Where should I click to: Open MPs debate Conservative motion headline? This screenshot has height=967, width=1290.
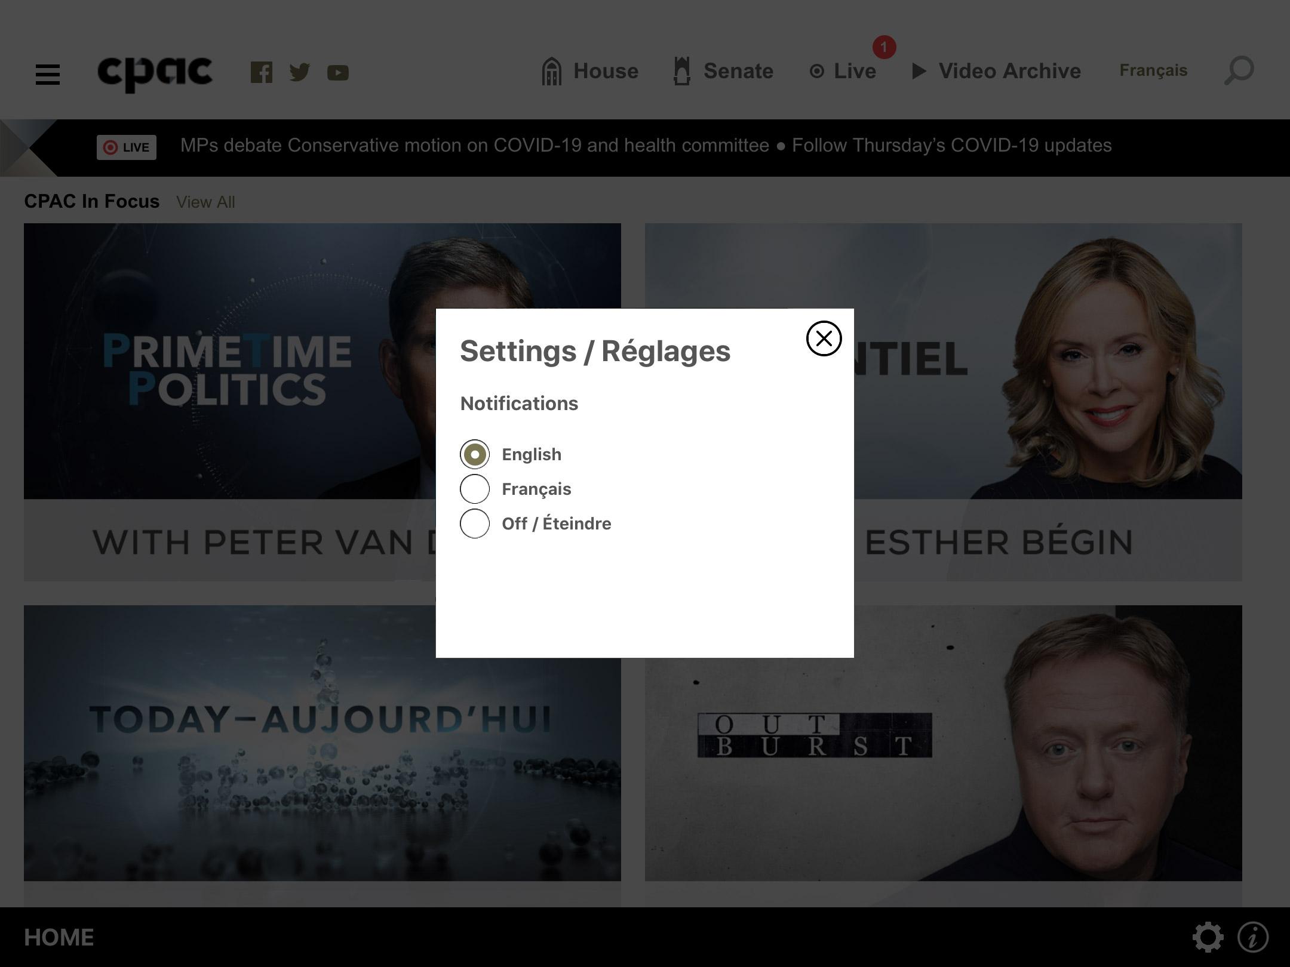(x=475, y=146)
